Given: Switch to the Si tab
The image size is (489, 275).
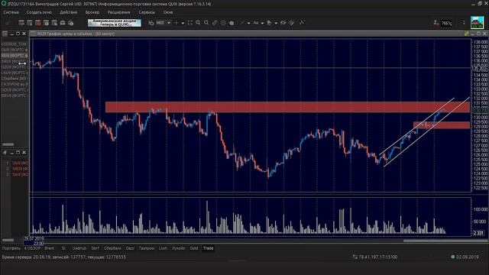Looking at the screenshot, I should (x=63, y=248).
